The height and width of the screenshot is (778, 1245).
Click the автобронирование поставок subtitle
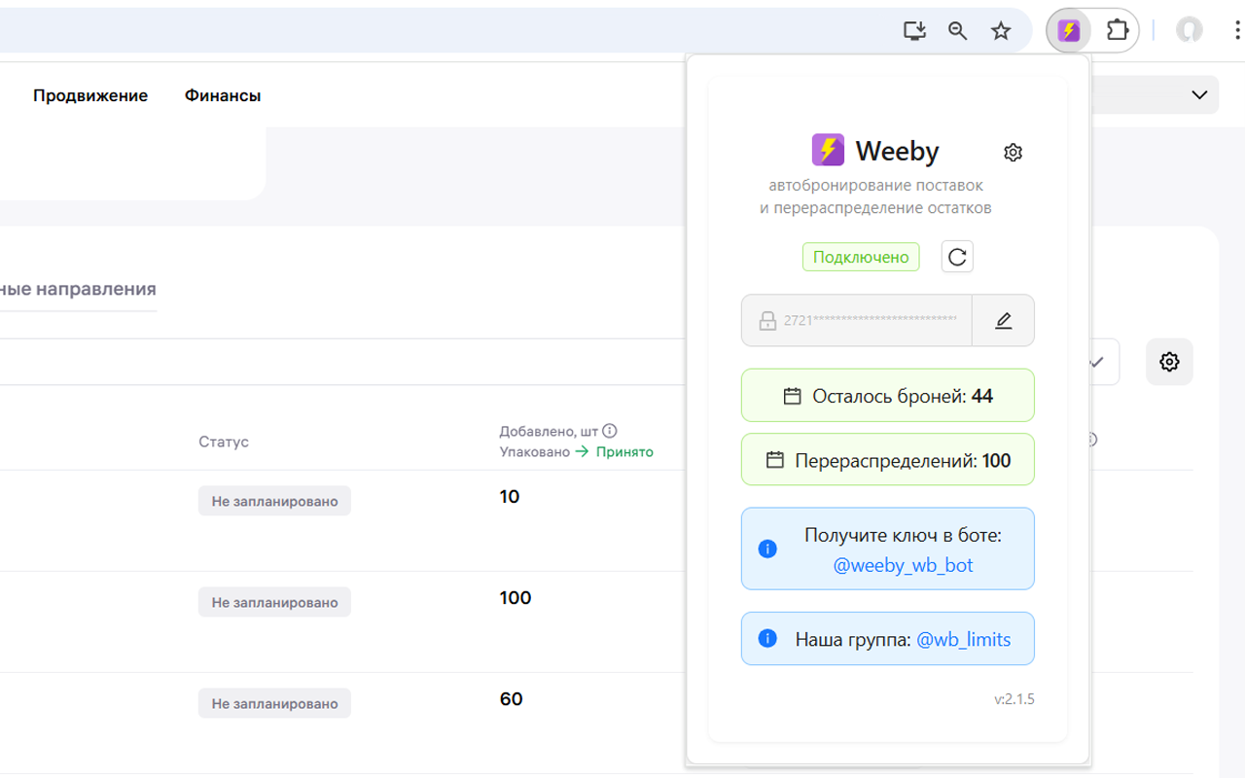[x=875, y=185]
